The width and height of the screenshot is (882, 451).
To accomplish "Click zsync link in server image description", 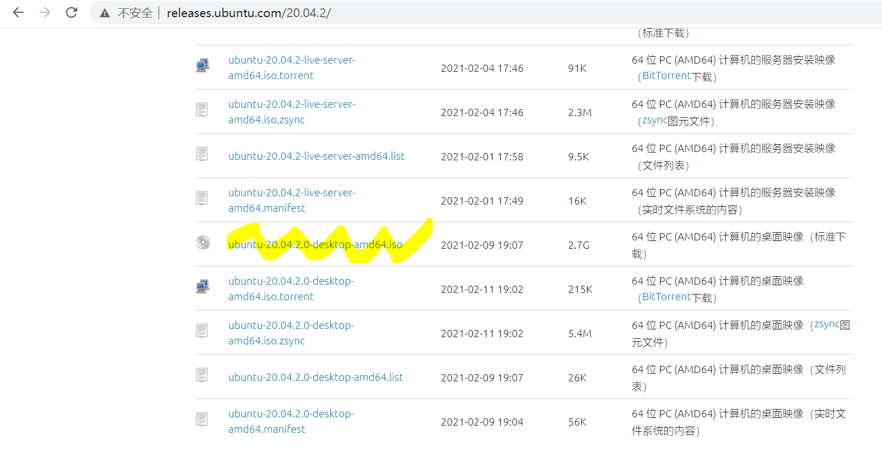I will tap(655, 120).
